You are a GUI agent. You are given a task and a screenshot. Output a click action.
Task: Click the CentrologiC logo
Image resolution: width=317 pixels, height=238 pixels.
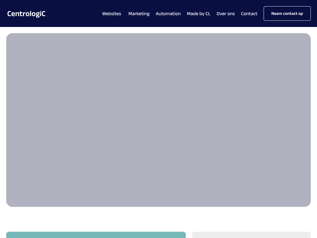point(26,14)
